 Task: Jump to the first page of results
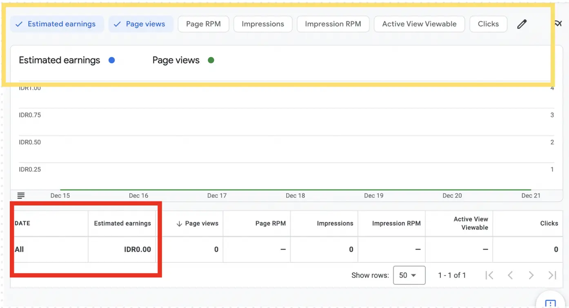[x=489, y=275]
